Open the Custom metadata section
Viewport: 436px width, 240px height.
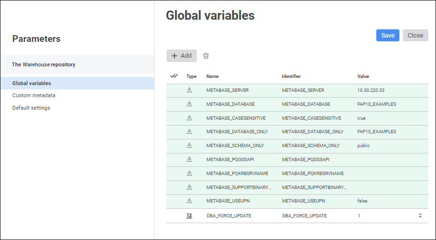click(34, 95)
